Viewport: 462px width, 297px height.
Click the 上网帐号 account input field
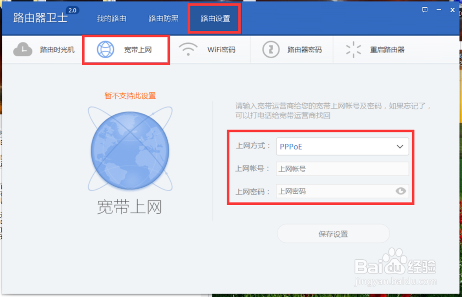pos(342,169)
